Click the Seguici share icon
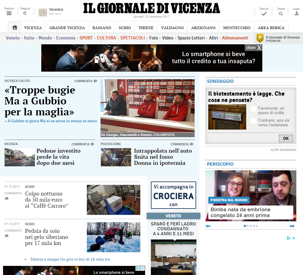Viewport: 303px width, 275px height. pos(25,13)
